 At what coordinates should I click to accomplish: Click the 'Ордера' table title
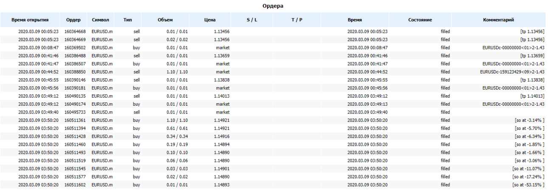(x=273, y=5)
